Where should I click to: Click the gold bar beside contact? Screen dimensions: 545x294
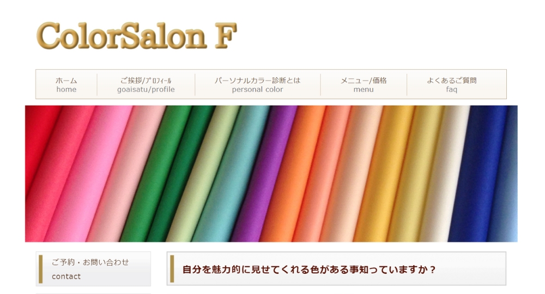[x=41, y=269]
